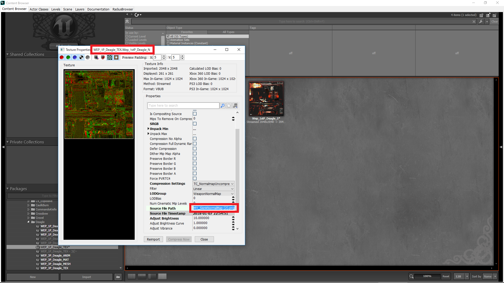Open the Levels tab
The image size is (504, 283).
(56, 9)
